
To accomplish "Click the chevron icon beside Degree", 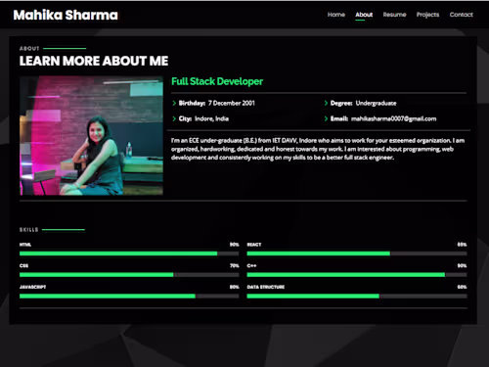I will coord(326,103).
